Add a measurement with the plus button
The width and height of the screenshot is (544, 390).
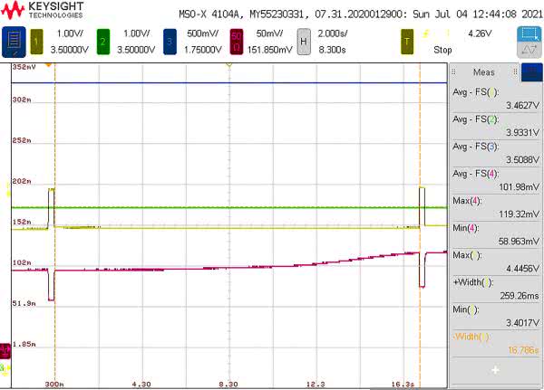[x=495, y=370]
